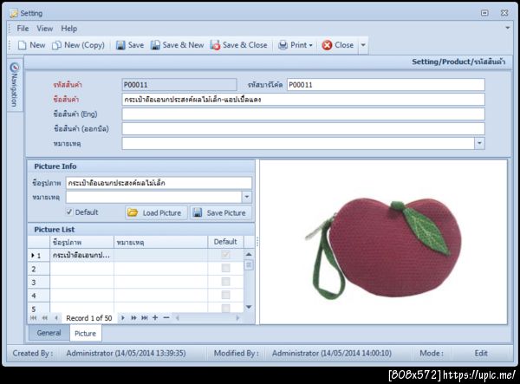The width and height of the screenshot is (520, 384).
Task: Click the red Close toolbar button
Action: tap(338, 45)
